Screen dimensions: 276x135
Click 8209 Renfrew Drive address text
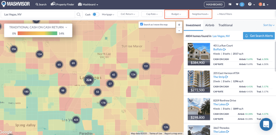coord(225,100)
